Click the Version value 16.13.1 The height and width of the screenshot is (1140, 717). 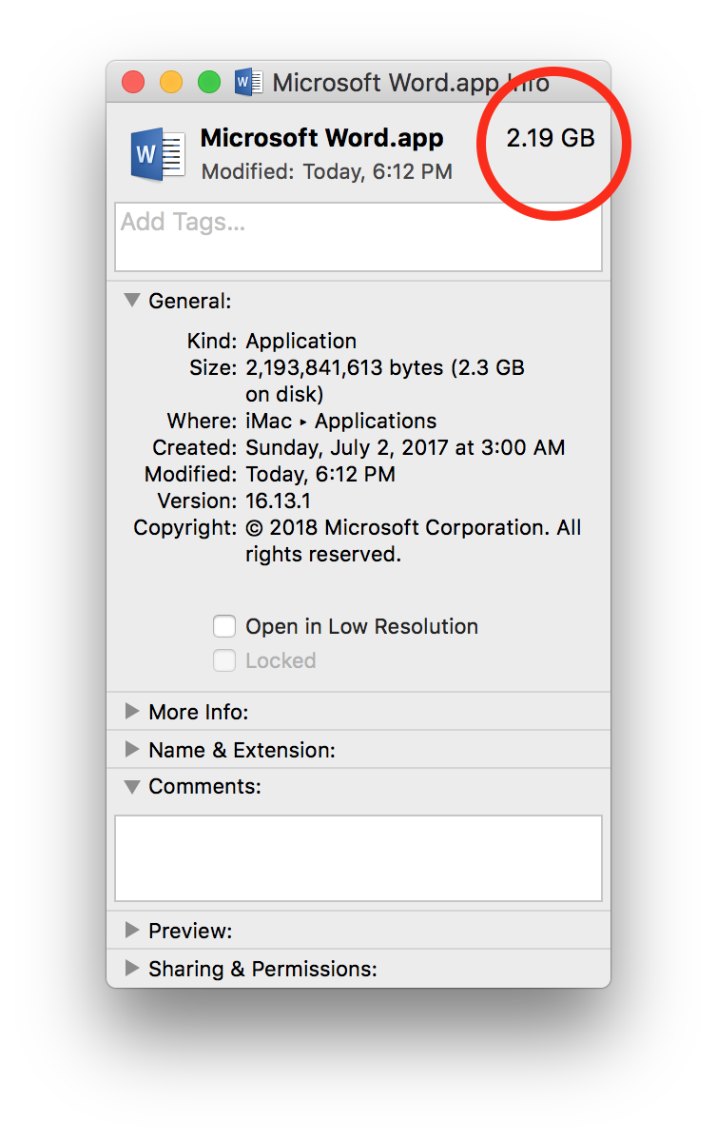click(x=279, y=501)
